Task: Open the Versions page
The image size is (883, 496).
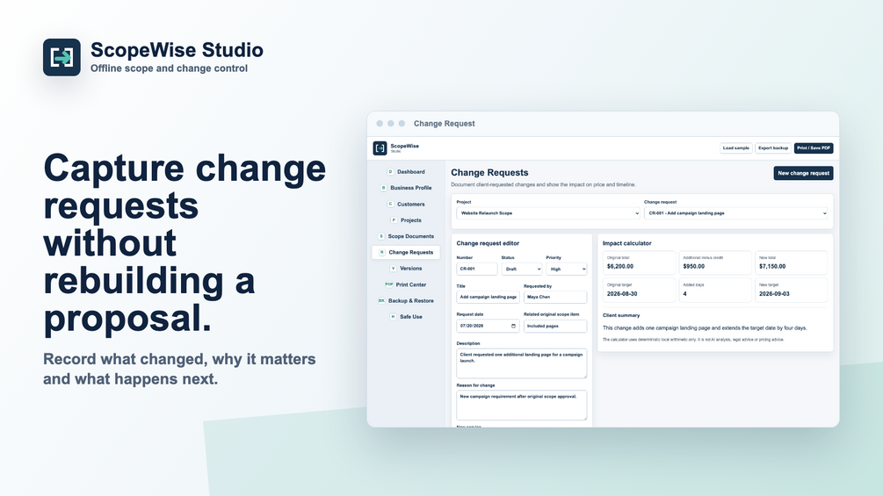Action: pos(406,269)
